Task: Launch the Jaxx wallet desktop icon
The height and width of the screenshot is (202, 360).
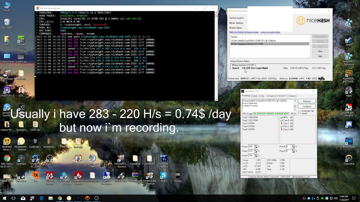Action: click(35, 177)
